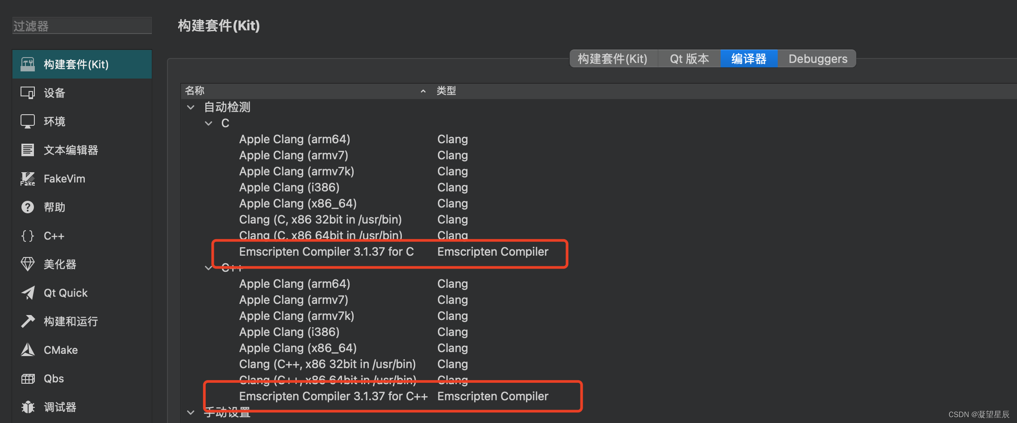This screenshot has height=423, width=1017.
Task: Select Clang (C, x86 32bit in /usr/bin)
Action: point(320,220)
